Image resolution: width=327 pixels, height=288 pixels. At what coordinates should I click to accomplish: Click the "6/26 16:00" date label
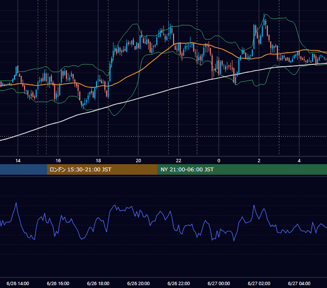(x=58, y=283)
